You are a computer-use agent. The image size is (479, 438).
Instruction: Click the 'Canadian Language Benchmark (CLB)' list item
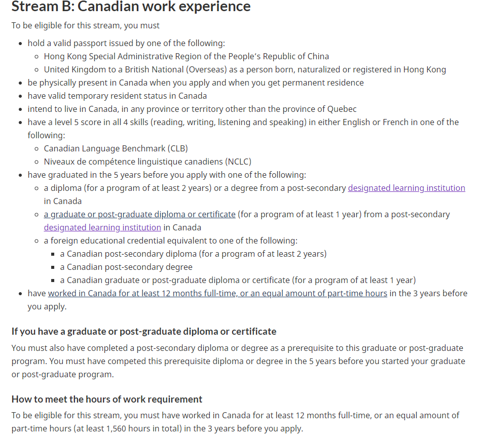(x=116, y=148)
